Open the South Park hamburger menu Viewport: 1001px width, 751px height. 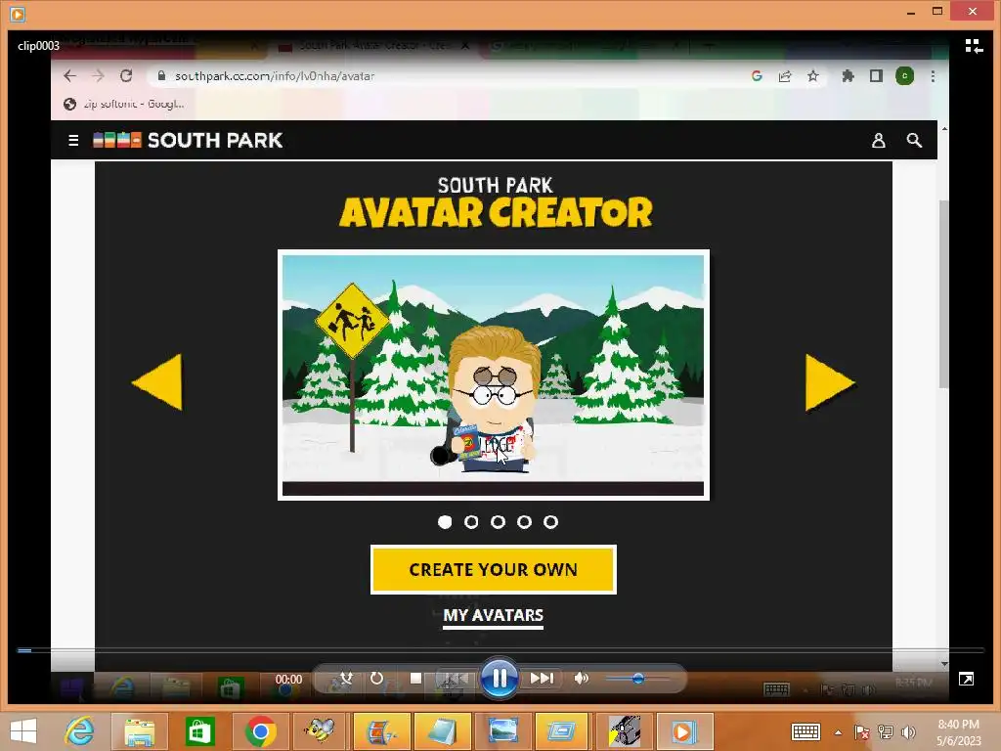(x=73, y=140)
